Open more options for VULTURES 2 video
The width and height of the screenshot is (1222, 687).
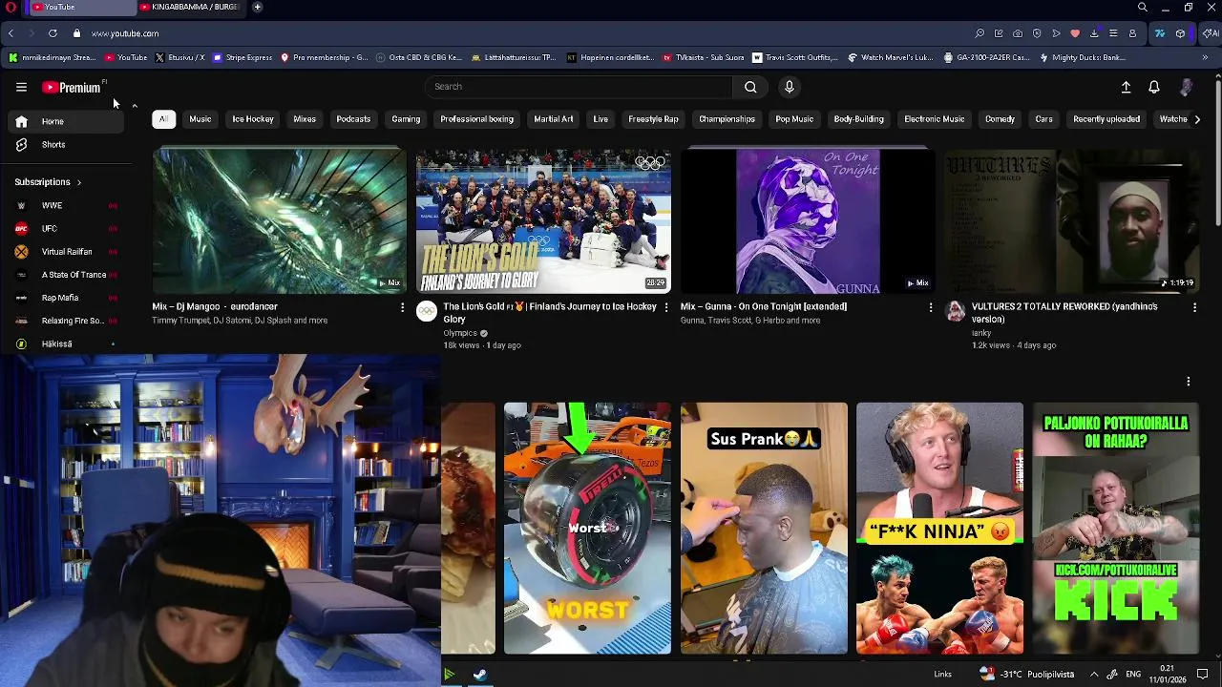point(1194,307)
